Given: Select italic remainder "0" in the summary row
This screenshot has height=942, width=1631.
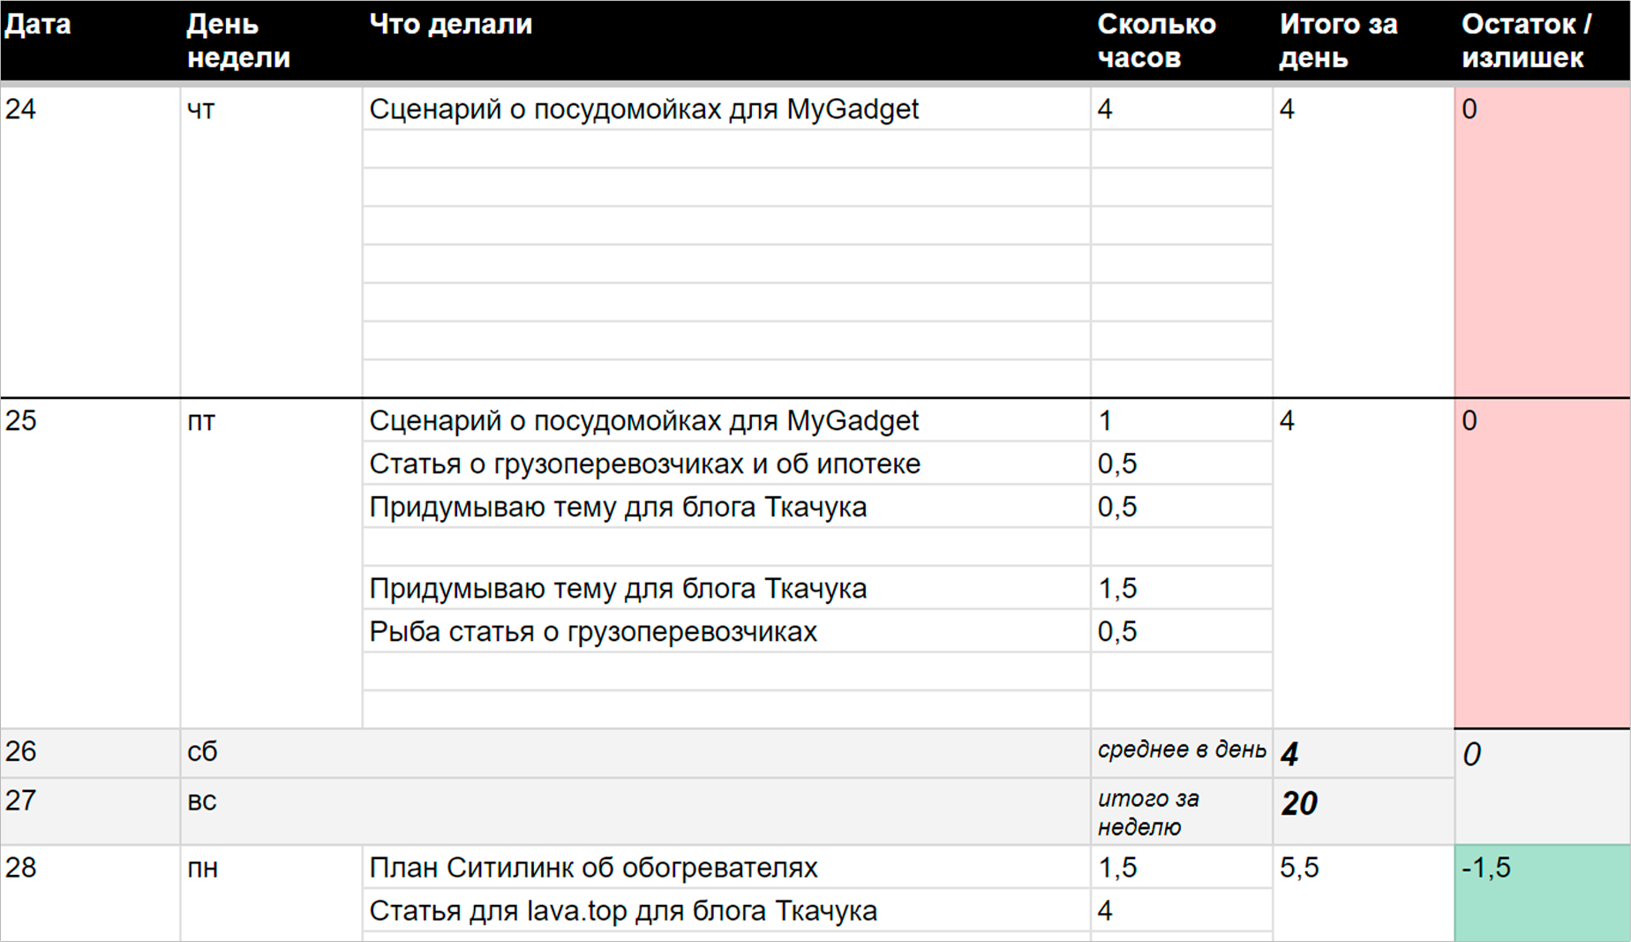Looking at the screenshot, I should (1543, 787).
